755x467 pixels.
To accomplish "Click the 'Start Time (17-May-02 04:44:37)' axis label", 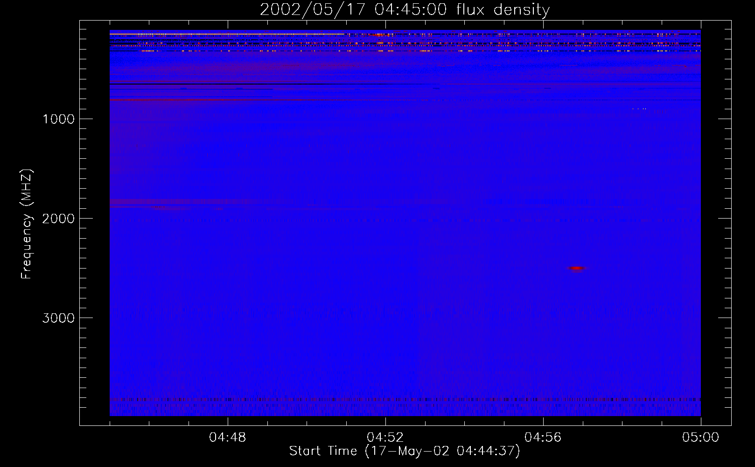I will (405, 451).
